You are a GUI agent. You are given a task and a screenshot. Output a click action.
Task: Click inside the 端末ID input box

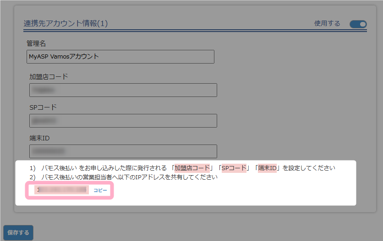point(123,151)
